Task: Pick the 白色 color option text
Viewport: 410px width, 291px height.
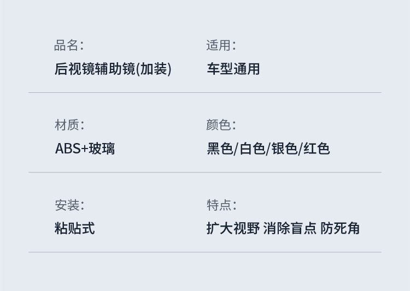Action: click(252, 149)
